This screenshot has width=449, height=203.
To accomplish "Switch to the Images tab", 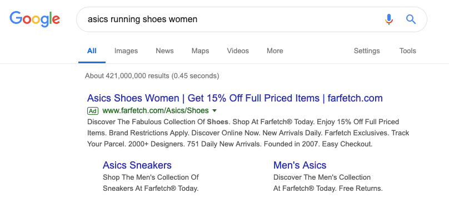I will 126,51.
